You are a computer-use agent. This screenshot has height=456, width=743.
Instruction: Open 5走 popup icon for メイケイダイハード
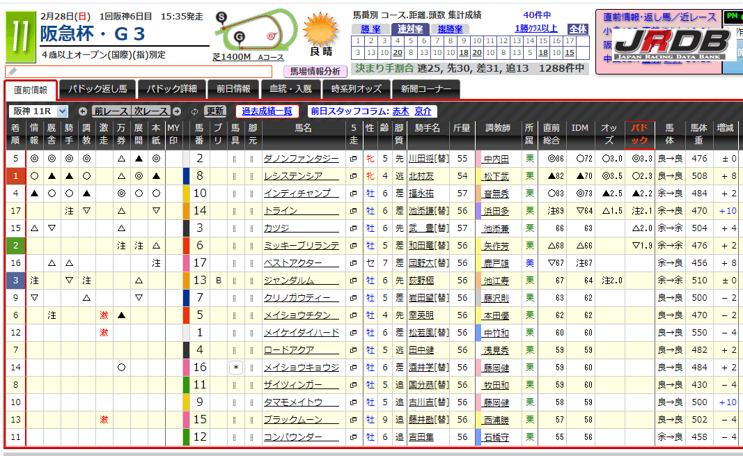pos(353,333)
